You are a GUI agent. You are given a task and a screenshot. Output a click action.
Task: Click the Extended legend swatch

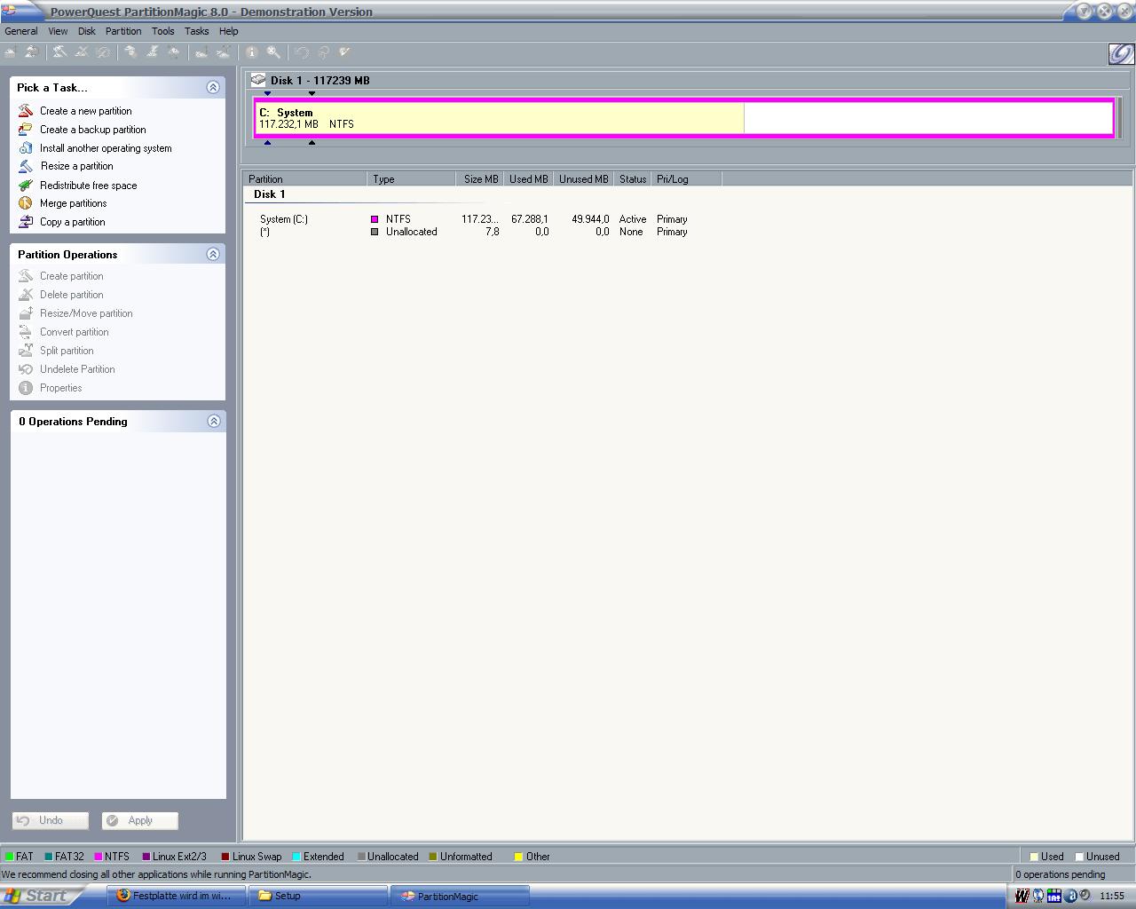pos(297,857)
